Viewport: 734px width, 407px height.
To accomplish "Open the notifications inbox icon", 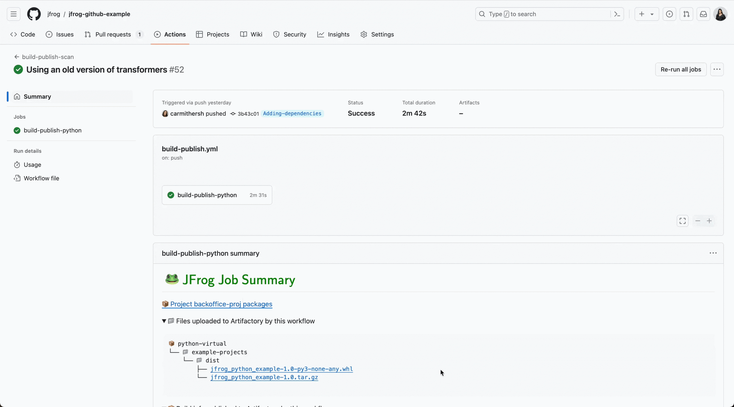I will point(703,14).
